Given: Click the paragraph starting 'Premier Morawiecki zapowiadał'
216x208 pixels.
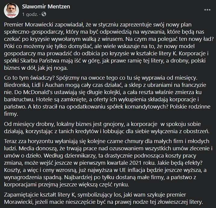Looking at the screenshot, I should coord(109,46).
